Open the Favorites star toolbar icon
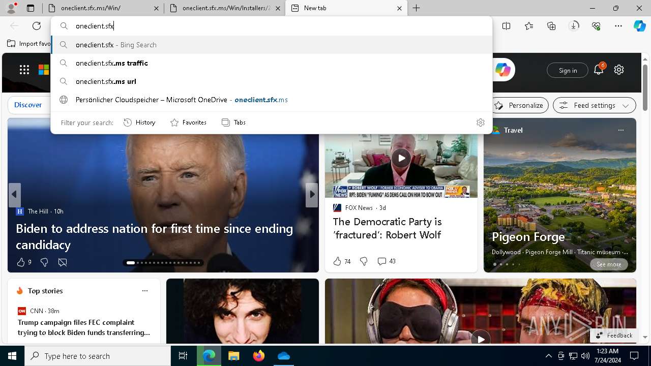This screenshot has height=366, width=651. click(x=529, y=26)
